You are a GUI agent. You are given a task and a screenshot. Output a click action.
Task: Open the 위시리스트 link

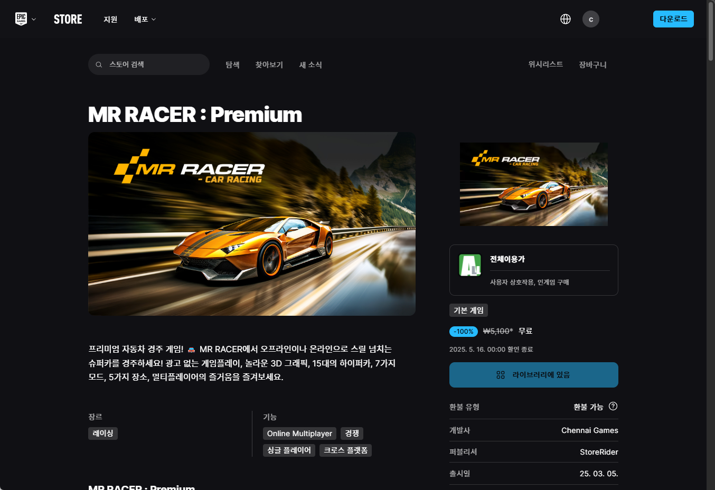pos(545,64)
